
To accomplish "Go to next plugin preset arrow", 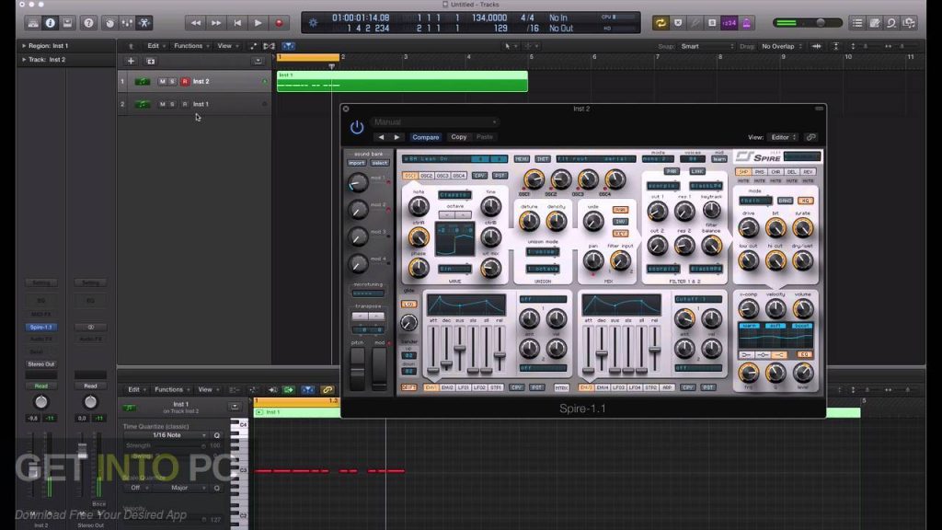I will pos(396,137).
